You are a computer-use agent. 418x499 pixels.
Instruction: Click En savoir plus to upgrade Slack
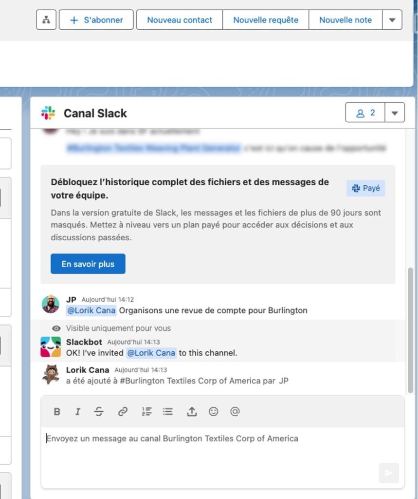pos(88,263)
